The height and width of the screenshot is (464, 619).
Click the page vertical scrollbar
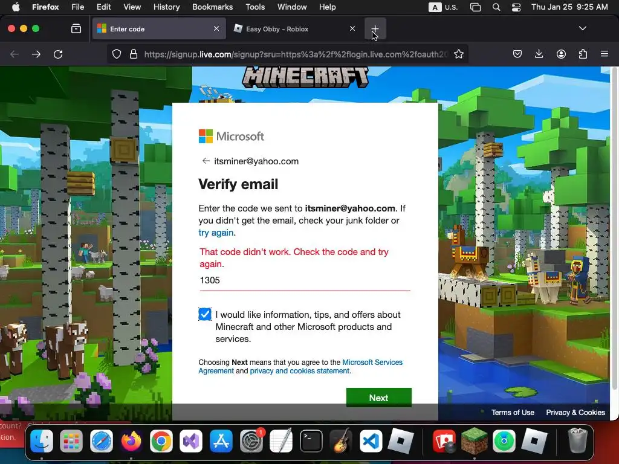[614, 229]
